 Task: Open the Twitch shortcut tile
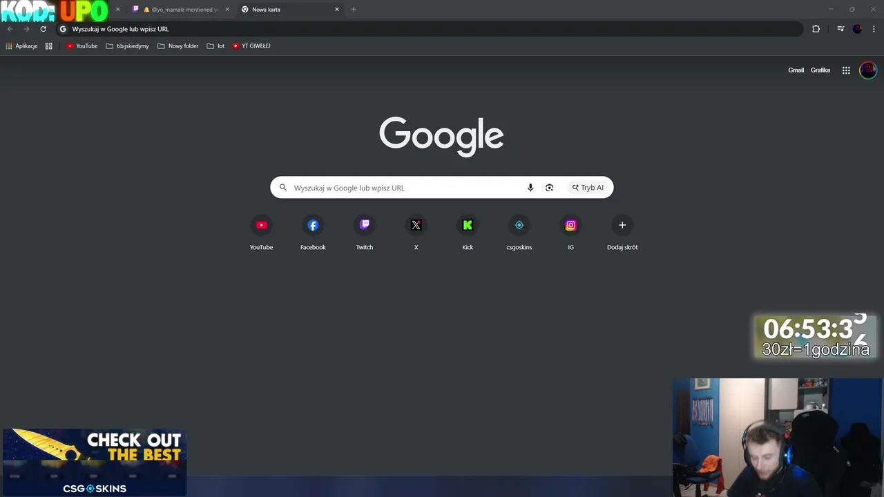[365, 233]
